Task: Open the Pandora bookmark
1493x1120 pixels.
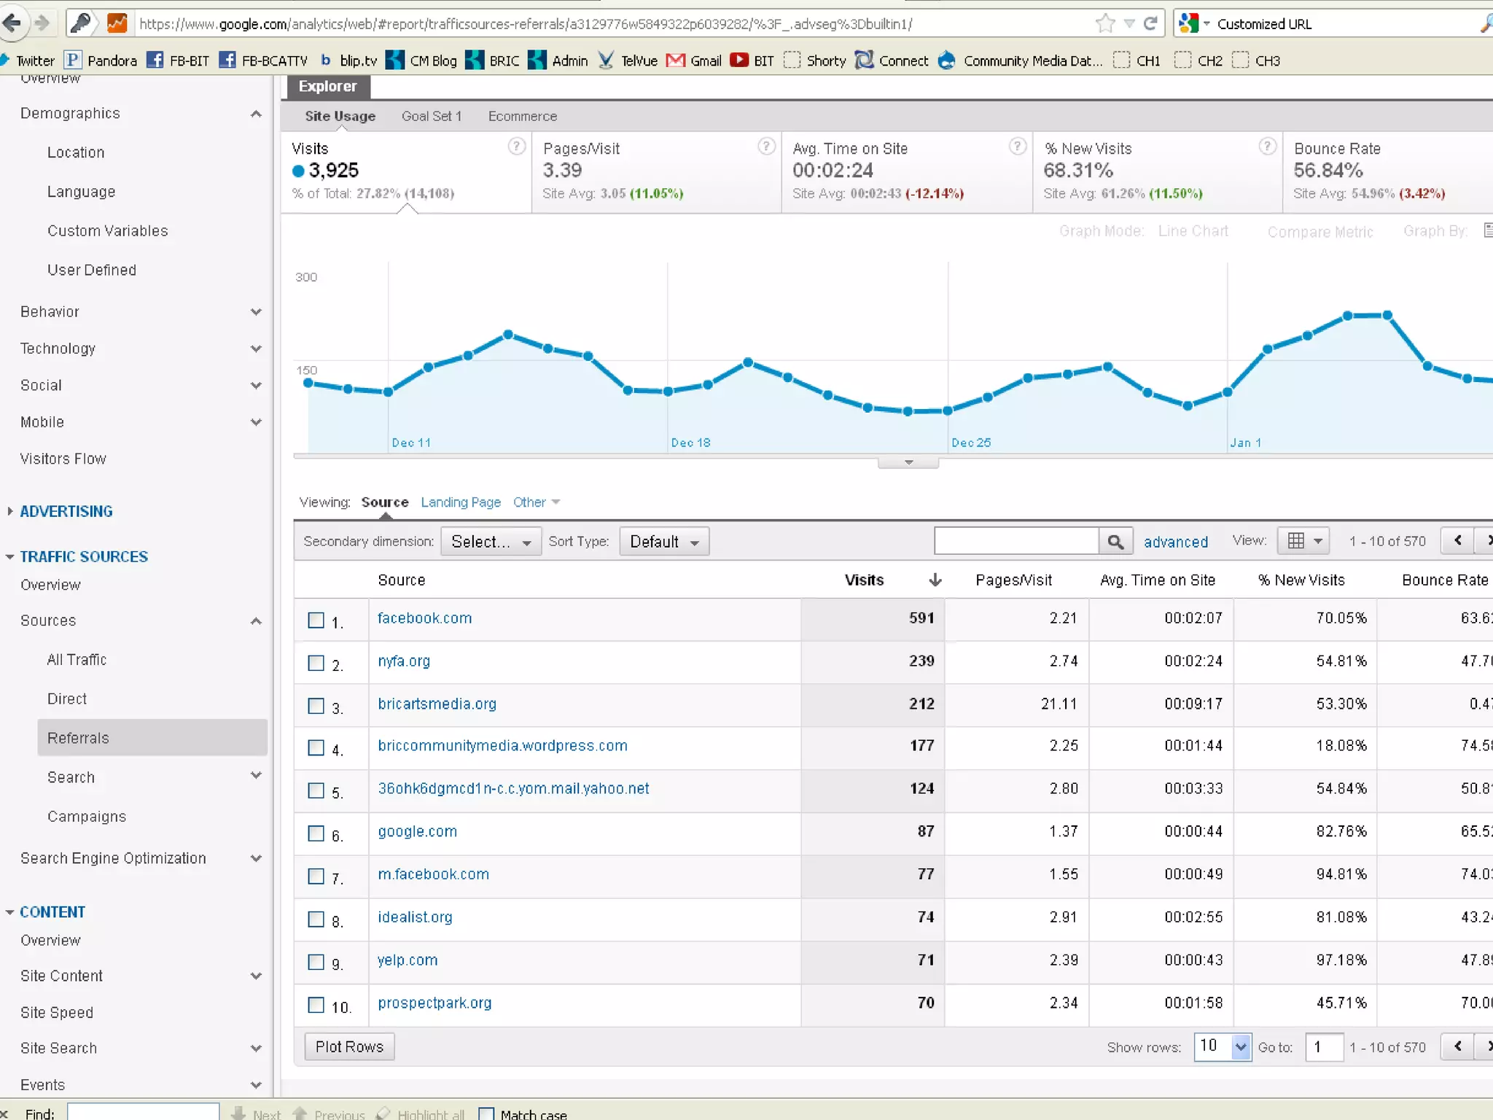Action: 101,61
